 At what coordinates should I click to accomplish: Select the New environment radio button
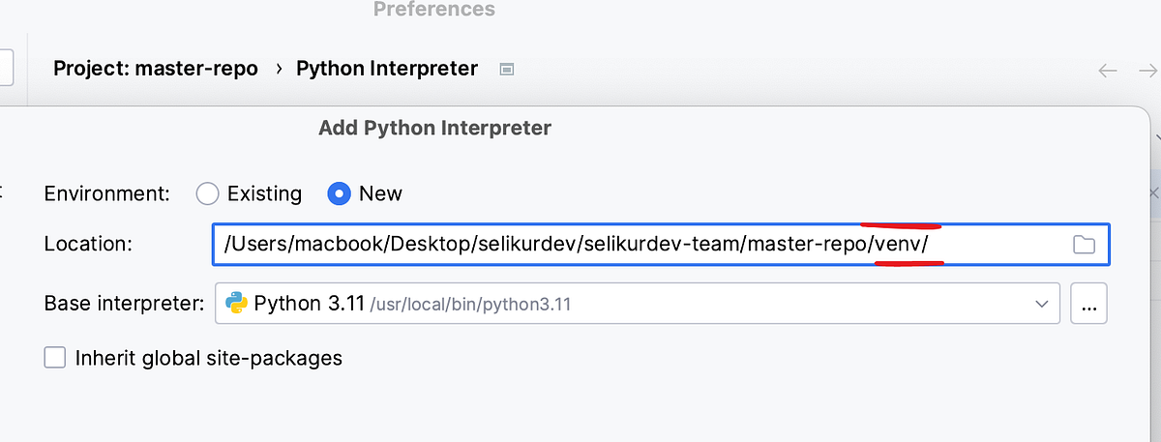pos(339,193)
